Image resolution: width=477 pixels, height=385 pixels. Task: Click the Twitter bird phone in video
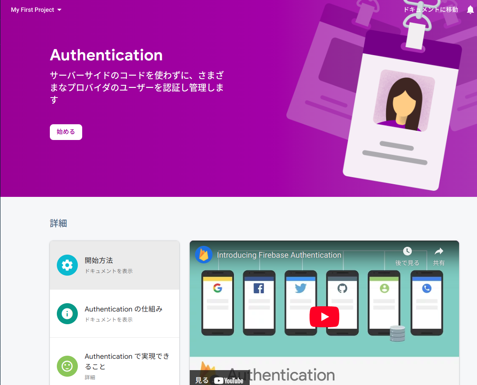[x=300, y=303]
